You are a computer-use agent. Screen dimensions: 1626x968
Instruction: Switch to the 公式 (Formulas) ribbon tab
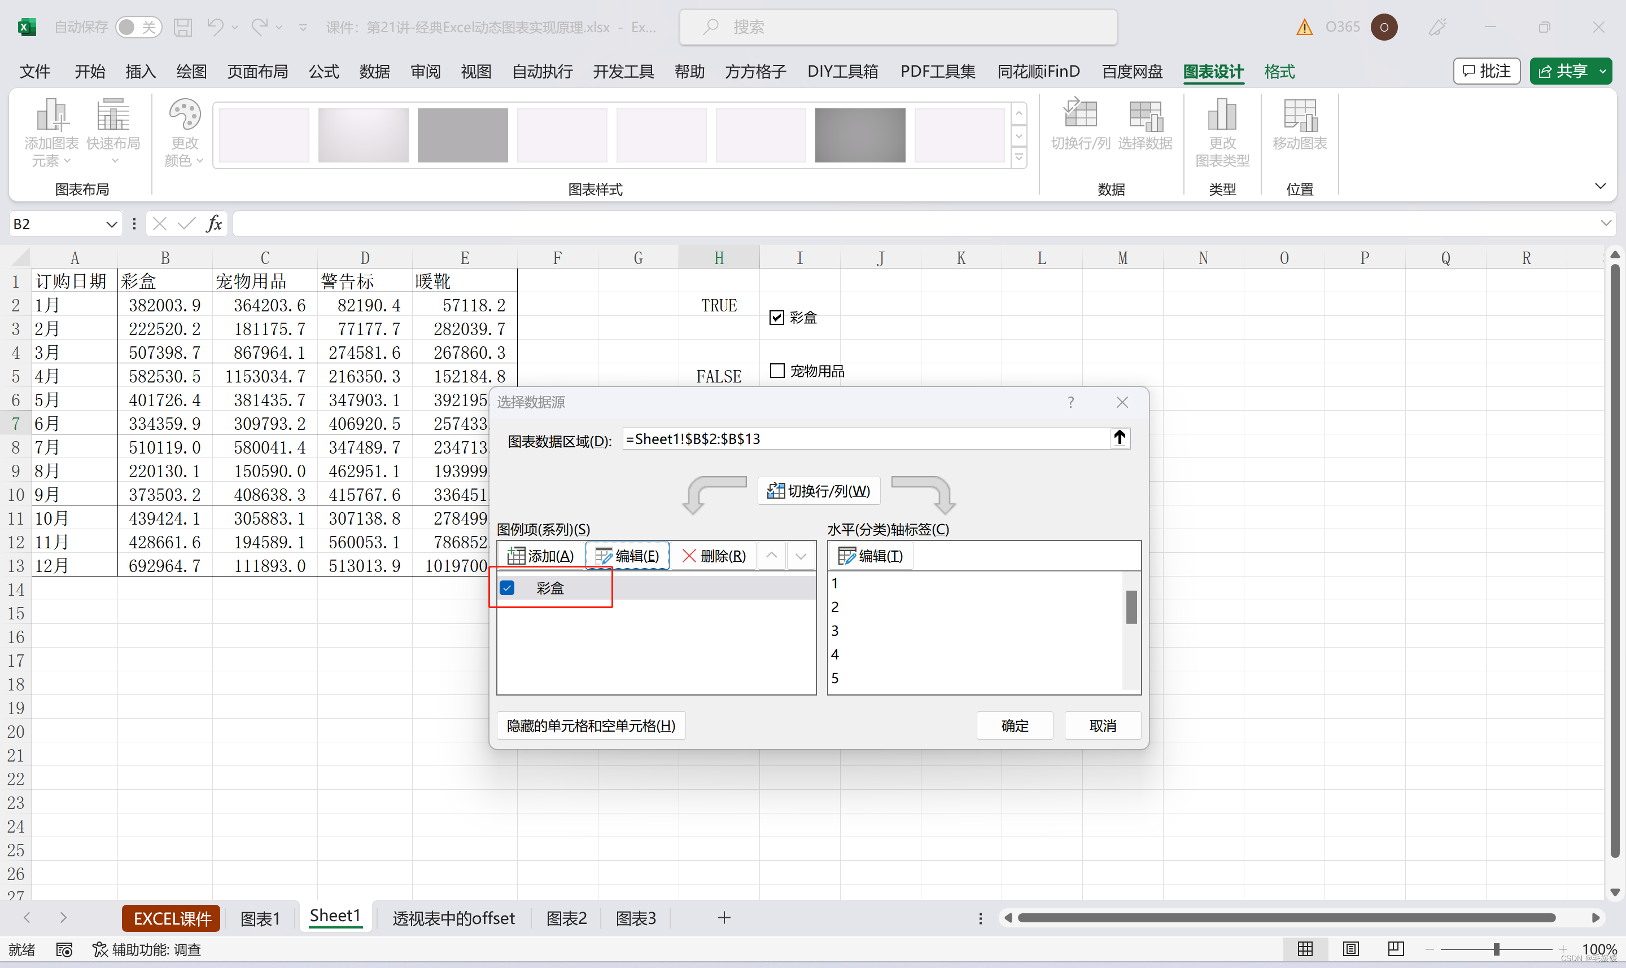coord(324,71)
